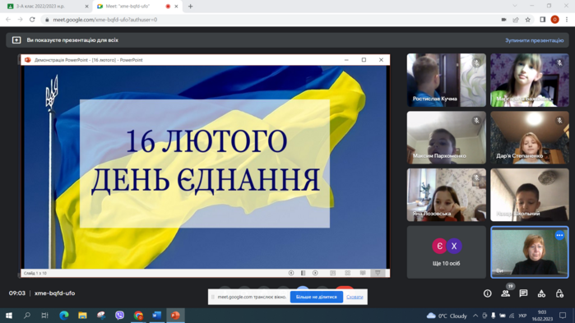The image size is (575, 323).
Task: Open the chat with everyone icon
Action: 523,293
